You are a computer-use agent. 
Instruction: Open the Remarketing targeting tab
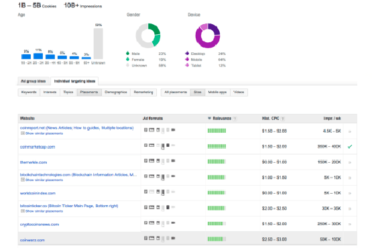click(x=143, y=92)
